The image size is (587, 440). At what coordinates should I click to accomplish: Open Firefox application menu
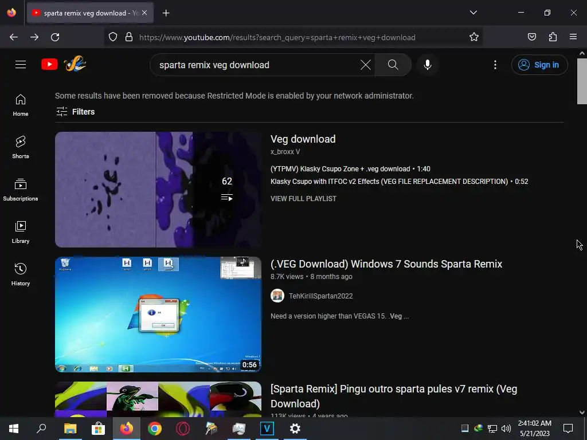coord(573,37)
